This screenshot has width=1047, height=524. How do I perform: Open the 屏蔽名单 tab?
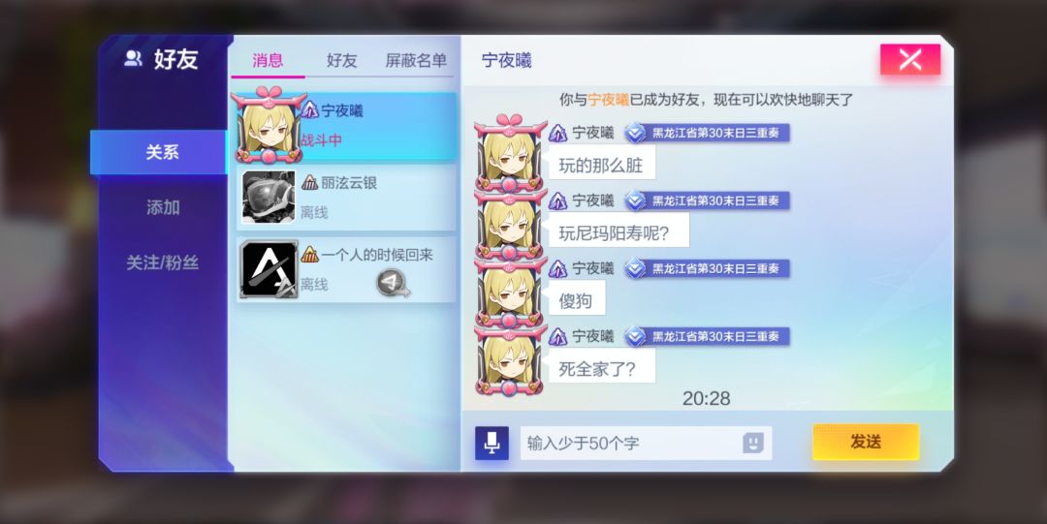(416, 61)
